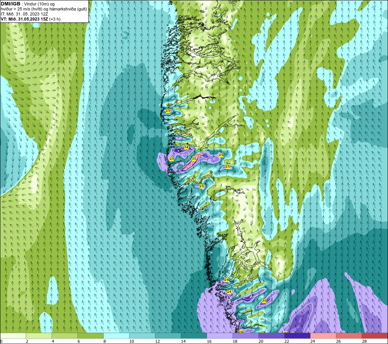Click the legend swatch between 22 and 24
Viewport: 388px width, 344px height.
(x=298, y=336)
